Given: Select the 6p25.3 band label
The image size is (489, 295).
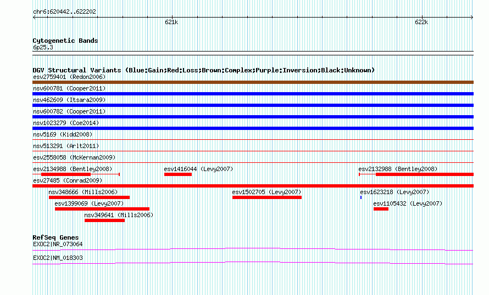Looking at the screenshot, I should (x=43, y=47).
